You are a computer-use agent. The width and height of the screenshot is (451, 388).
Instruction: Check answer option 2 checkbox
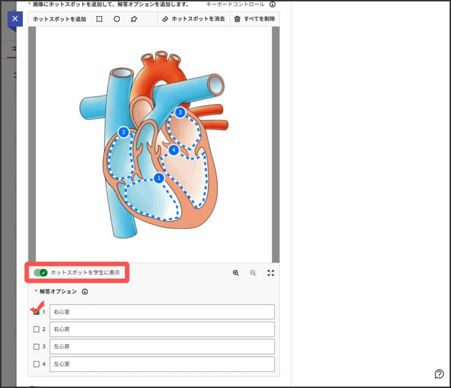37,329
